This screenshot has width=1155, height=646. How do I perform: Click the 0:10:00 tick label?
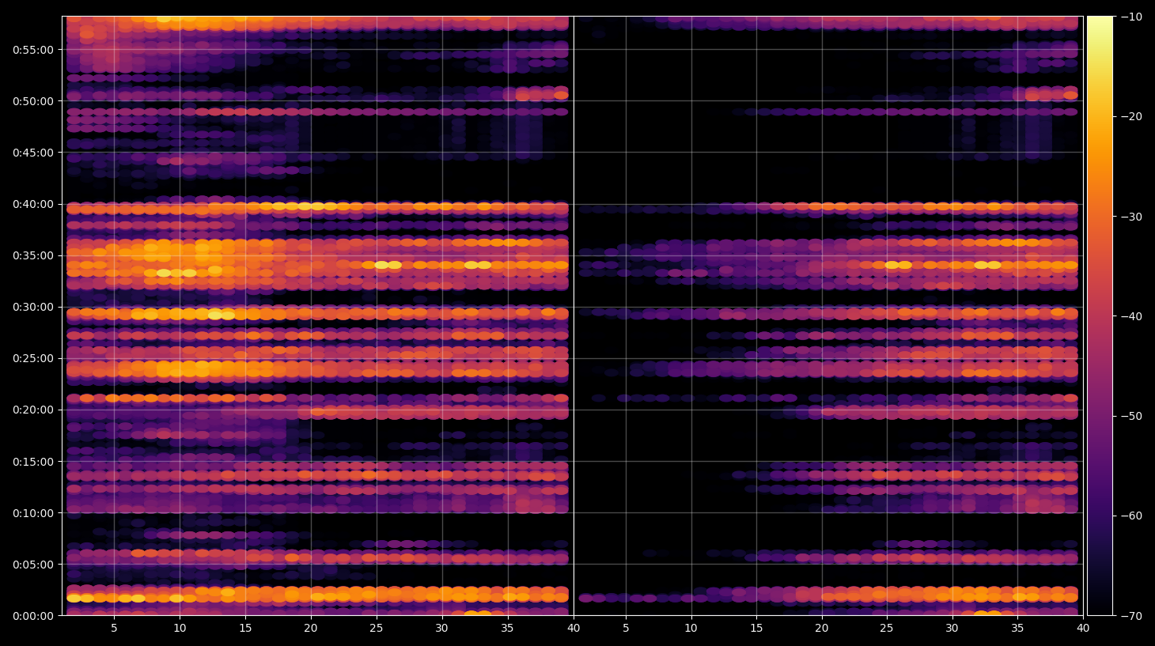[x=33, y=513]
